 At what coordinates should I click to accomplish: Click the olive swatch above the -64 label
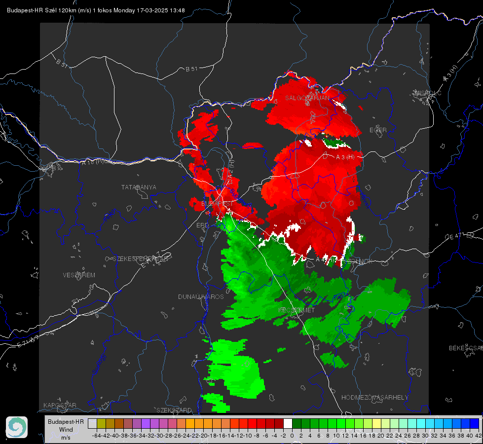(101, 424)
